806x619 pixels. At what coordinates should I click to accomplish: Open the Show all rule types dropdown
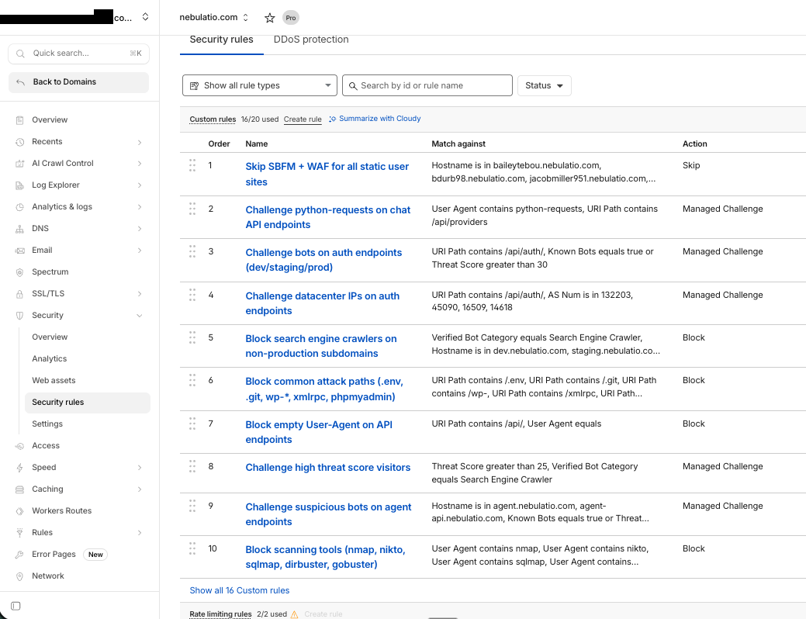tap(259, 85)
